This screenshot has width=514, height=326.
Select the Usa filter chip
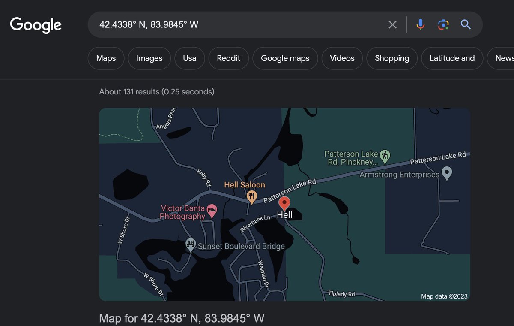tap(190, 58)
